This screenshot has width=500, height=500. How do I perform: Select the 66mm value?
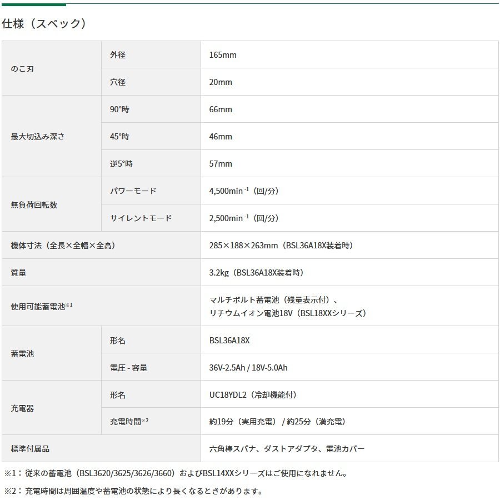click(221, 109)
